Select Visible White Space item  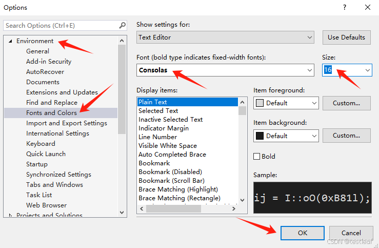(x=168, y=146)
